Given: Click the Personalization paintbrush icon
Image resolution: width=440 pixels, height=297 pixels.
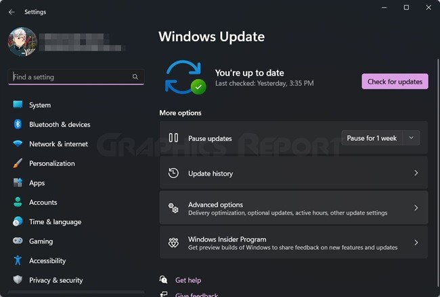Looking at the screenshot, I should pyautogui.click(x=18, y=163).
